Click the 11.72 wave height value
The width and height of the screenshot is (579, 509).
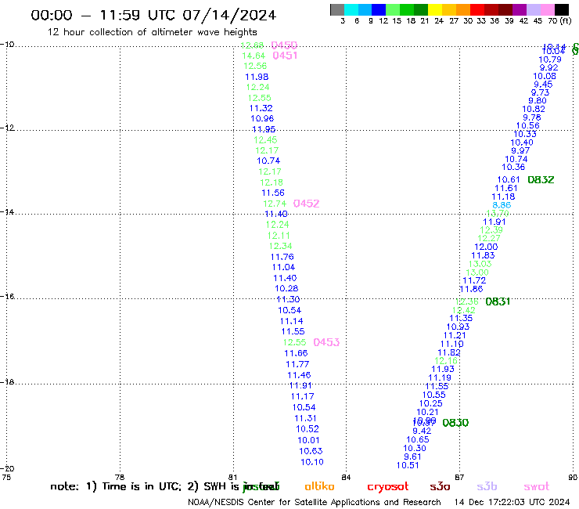coord(474,280)
